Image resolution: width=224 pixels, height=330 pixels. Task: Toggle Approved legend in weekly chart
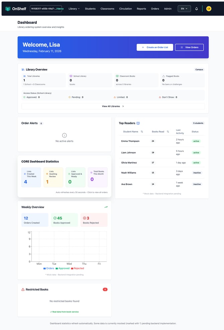tap(63, 268)
